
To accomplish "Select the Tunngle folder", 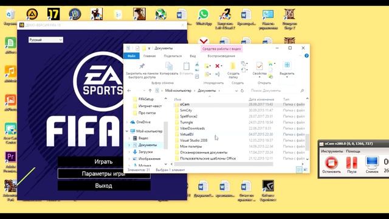I will pos(187,122).
